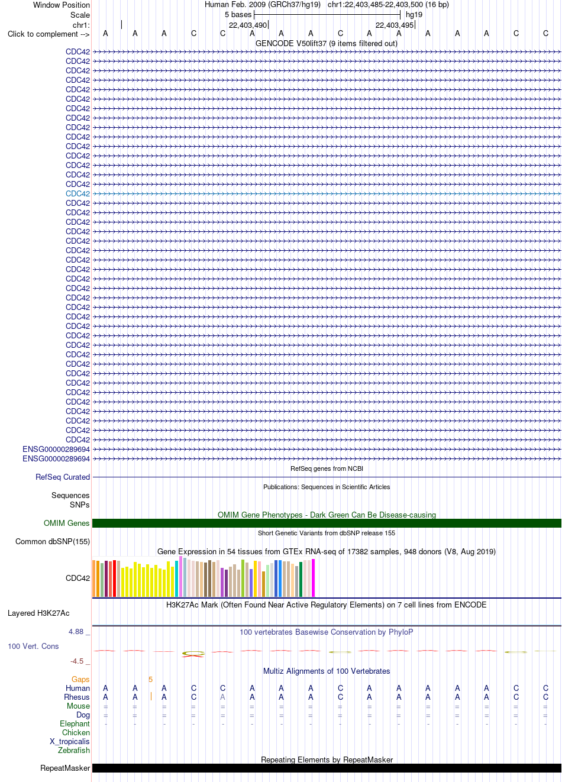Click chr1:22,403,485-22,403,500 (16 bp) position text

point(388,5)
